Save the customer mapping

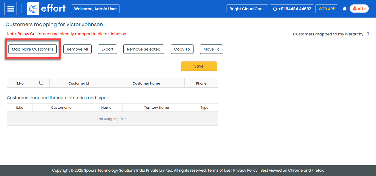point(199,66)
